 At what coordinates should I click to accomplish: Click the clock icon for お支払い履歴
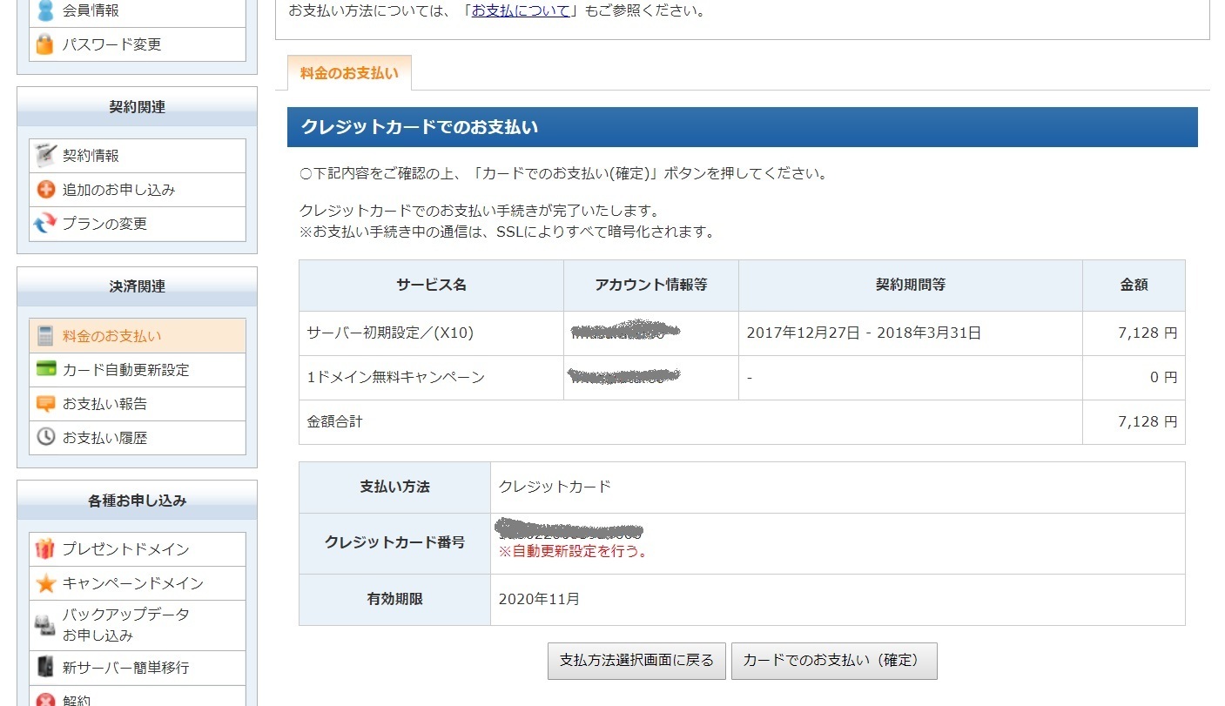click(45, 437)
